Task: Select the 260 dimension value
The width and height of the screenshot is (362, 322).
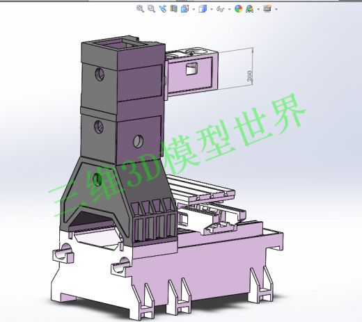Action: (249, 76)
